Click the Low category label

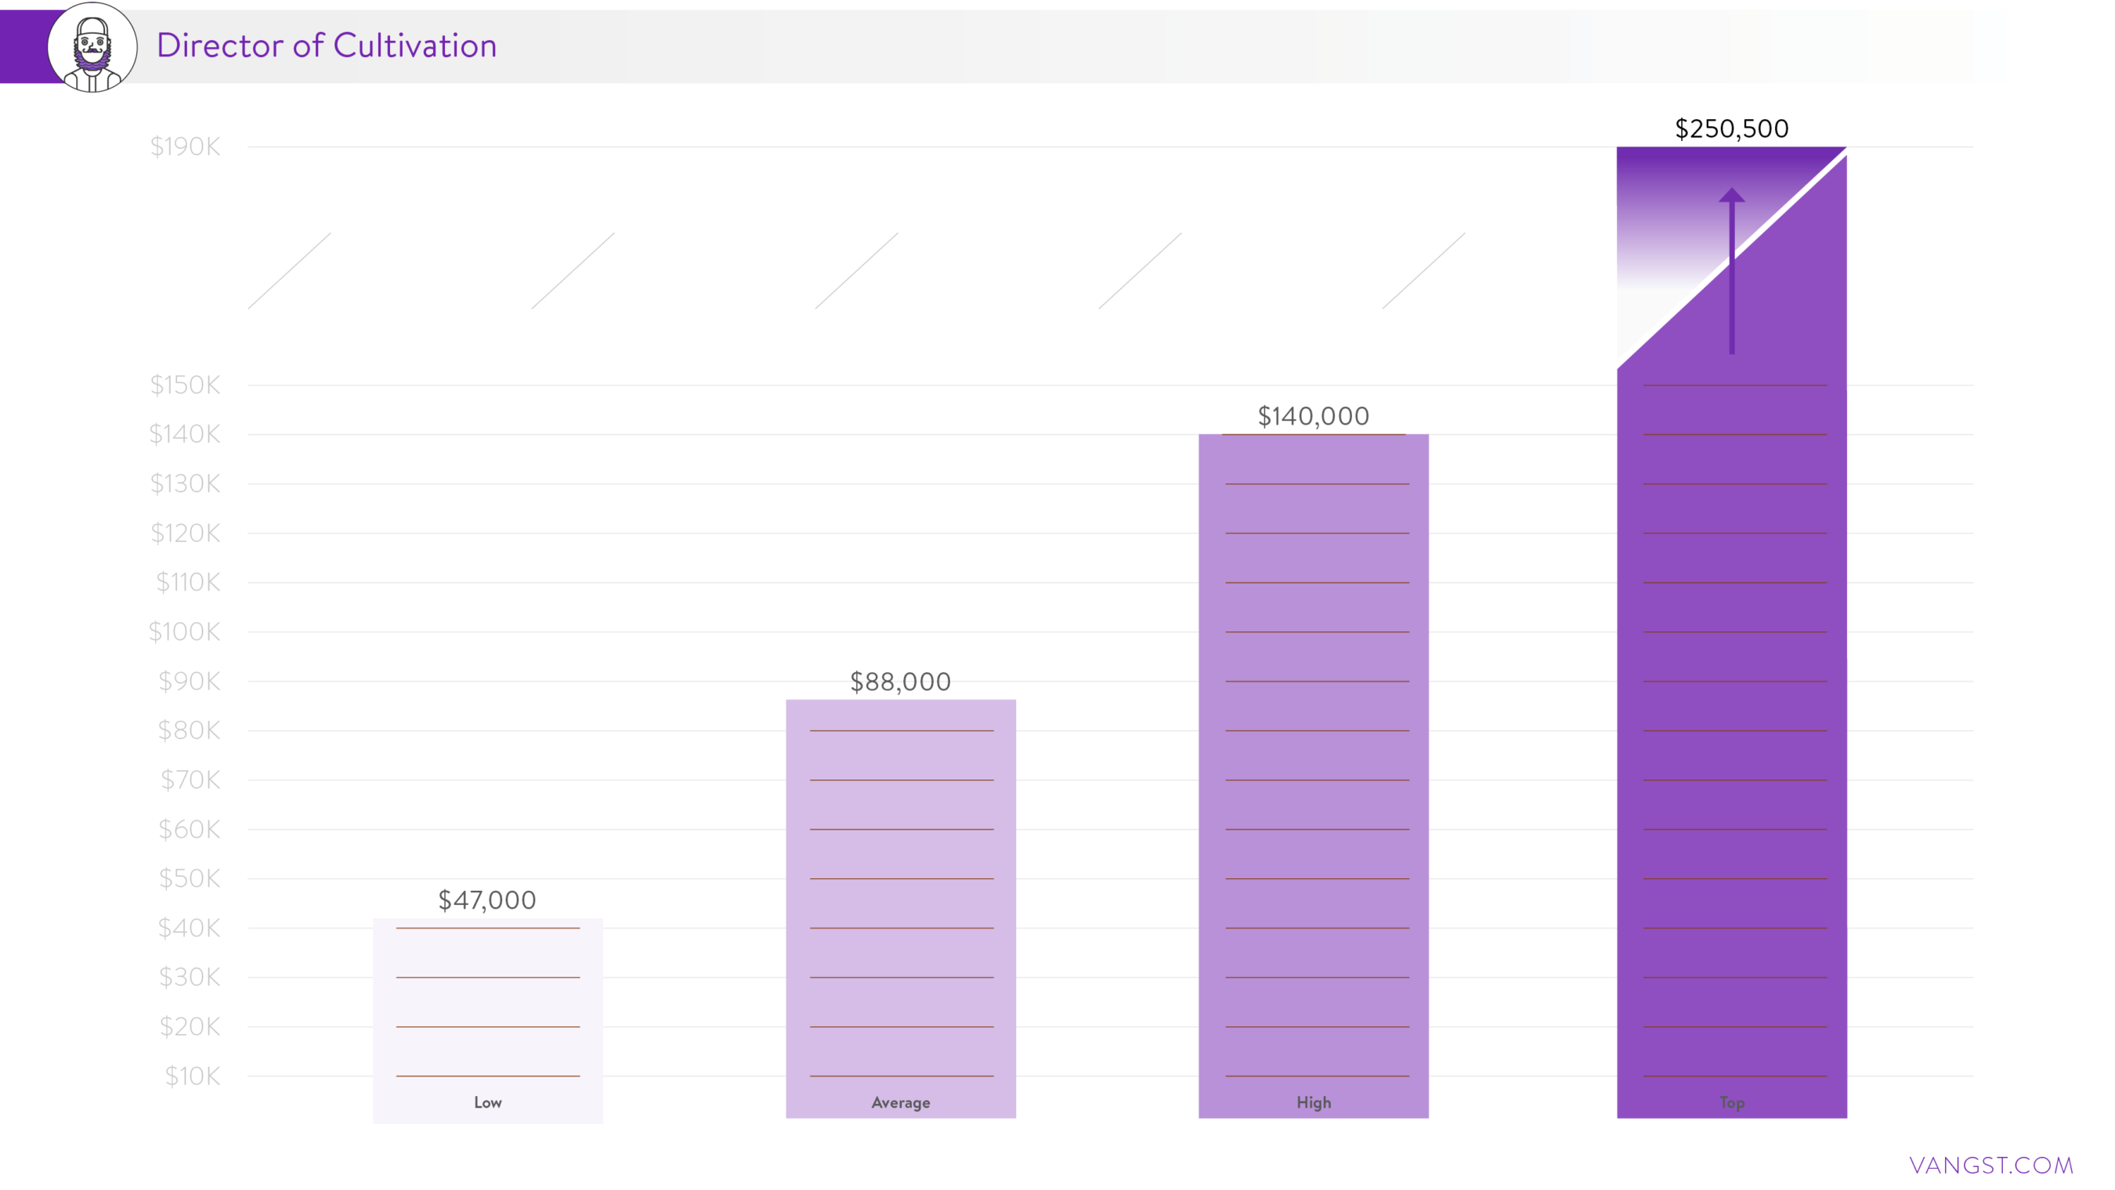coord(488,1102)
